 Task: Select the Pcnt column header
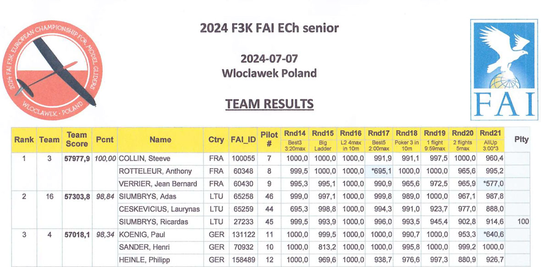tap(105, 140)
